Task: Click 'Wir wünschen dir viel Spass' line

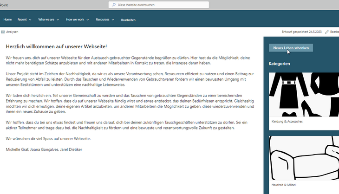Action: click(x=48, y=139)
